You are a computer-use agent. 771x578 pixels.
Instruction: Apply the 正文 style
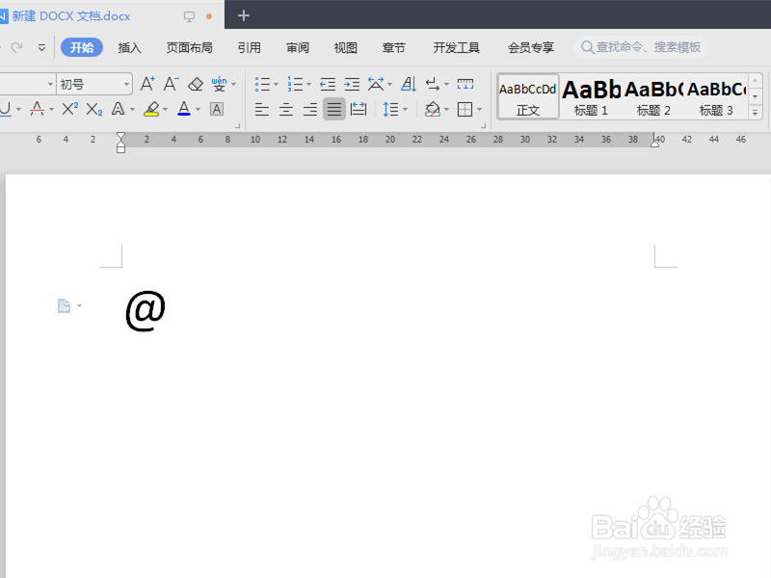pos(528,97)
